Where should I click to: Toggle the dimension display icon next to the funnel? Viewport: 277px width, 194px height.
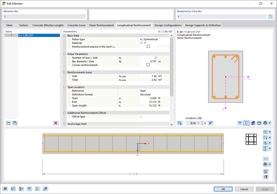(x=246, y=123)
